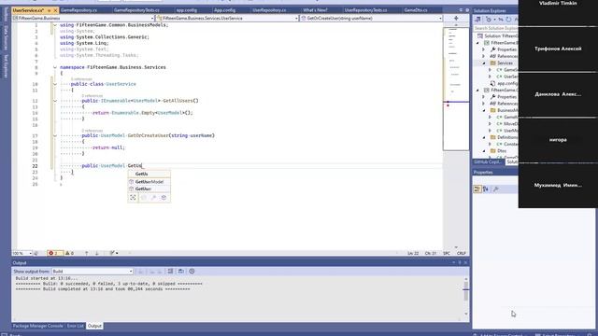Click the SPC indentation indicator
Screen dimensions: 598x336
tap(447, 253)
